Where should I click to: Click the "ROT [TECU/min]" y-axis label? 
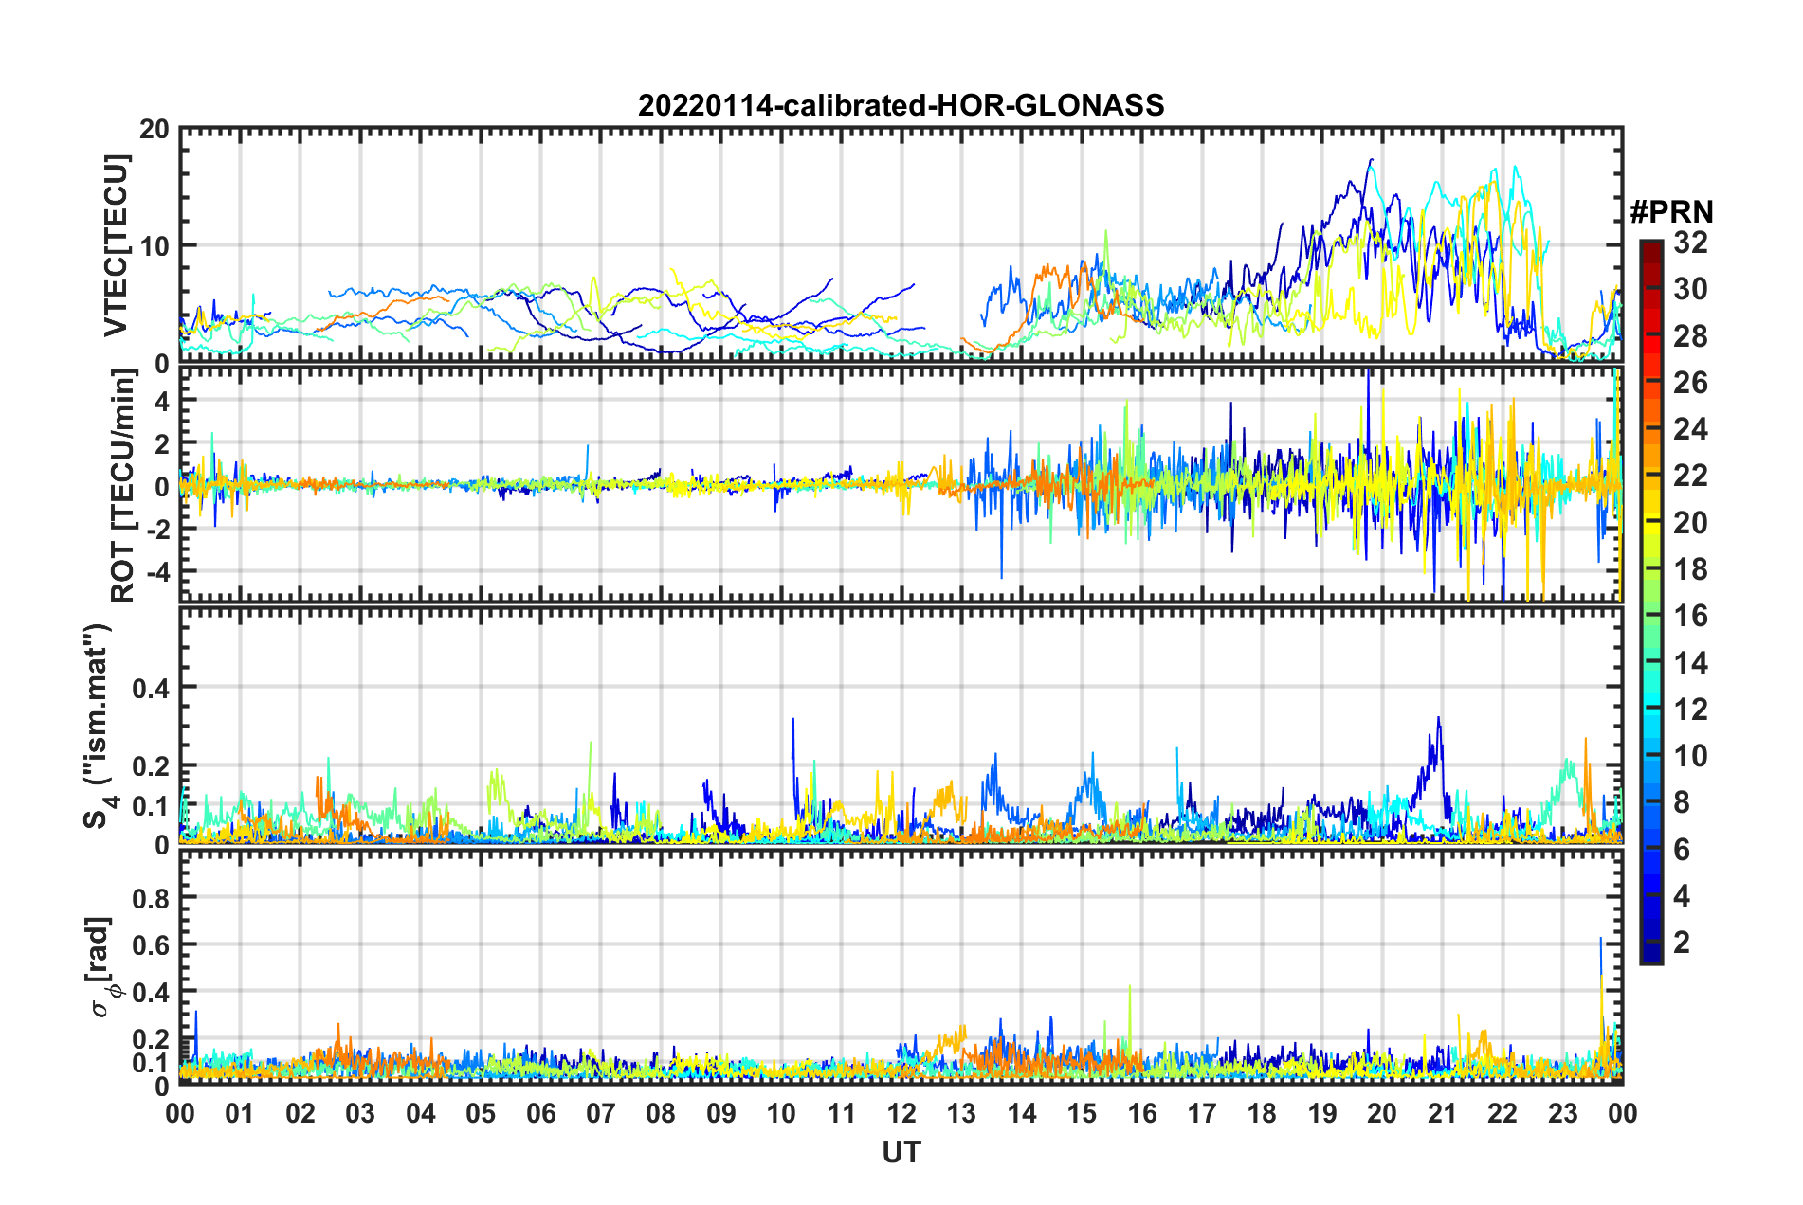pyautogui.click(x=122, y=486)
